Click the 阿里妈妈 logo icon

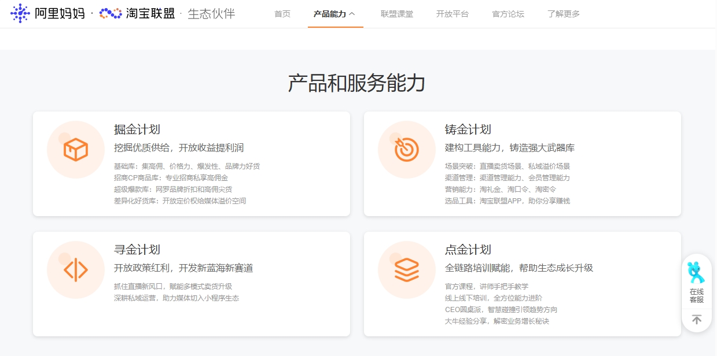pos(20,13)
